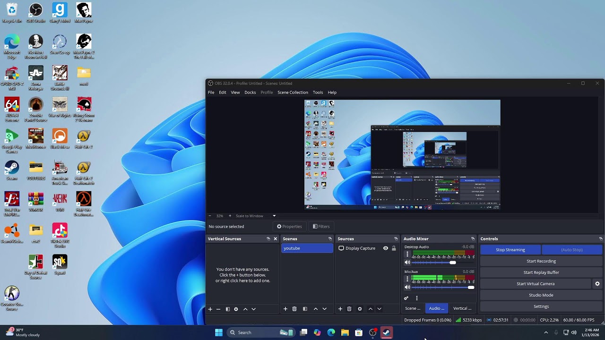605x340 pixels.
Task: Toggle Display Capture lock
Action: coord(394,248)
